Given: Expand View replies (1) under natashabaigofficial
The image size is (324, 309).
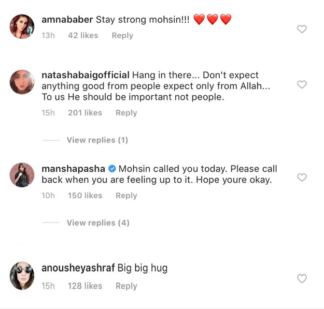Looking at the screenshot, I should (x=97, y=140).
